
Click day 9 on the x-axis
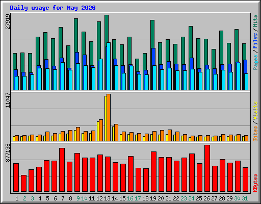78,198
